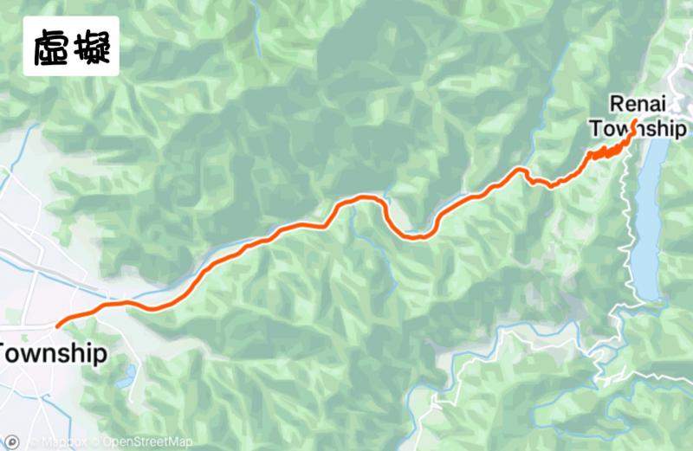Screen dimensions: 693x451
Task: Click the gray railway line in town
Action: 49,270
